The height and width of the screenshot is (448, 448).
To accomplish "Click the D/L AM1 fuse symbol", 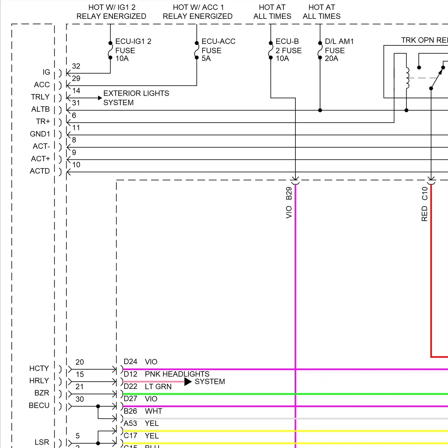I will tap(320, 50).
